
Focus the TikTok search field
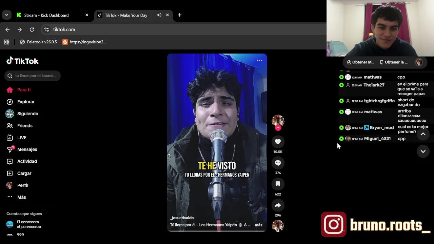coord(33,76)
